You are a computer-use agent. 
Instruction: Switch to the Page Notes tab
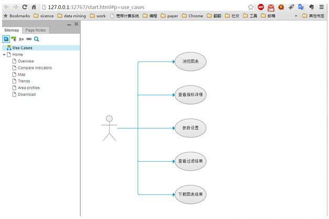(x=36, y=30)
